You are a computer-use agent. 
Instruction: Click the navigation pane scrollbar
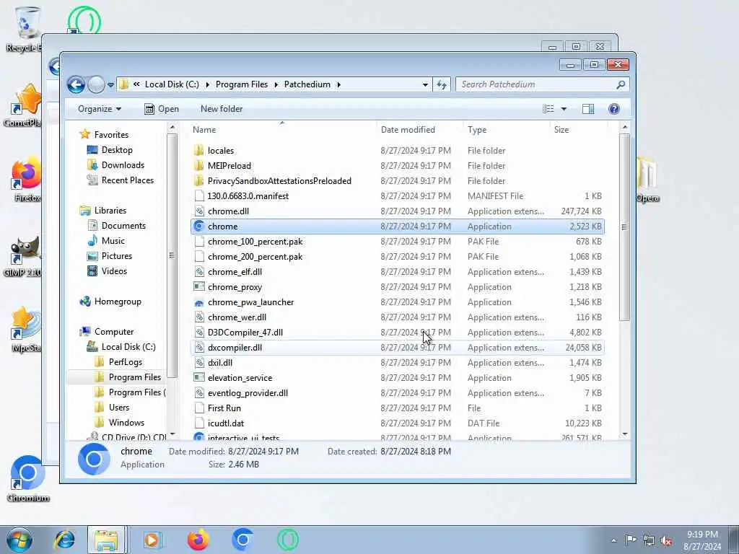point(172,255)
